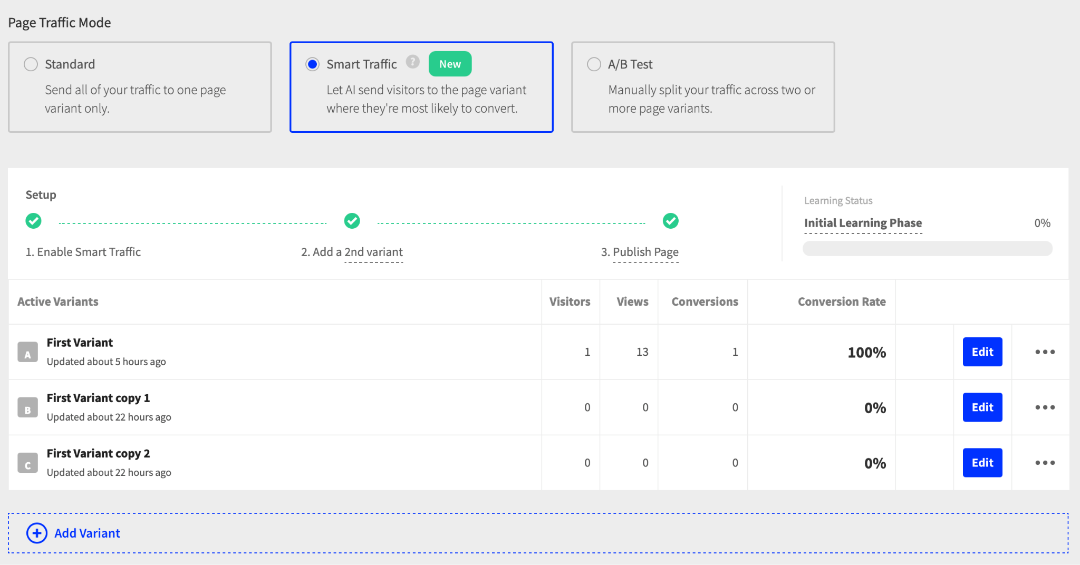
Task: Click the checkmark above Publish Page
Action: pyautogui.click(x=670, y=221)
